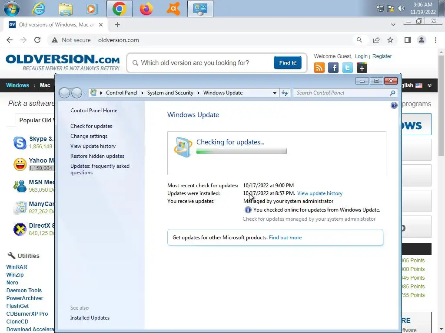Image resolution: width=445 pixels, height=333 pixels.
Task: Switch to Chrome in the taskbar
Action: point(120,9)
